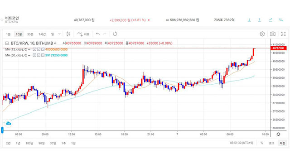Open chart settings gear icon
Screen dimensions: 290x163
[x=262, y=34]
